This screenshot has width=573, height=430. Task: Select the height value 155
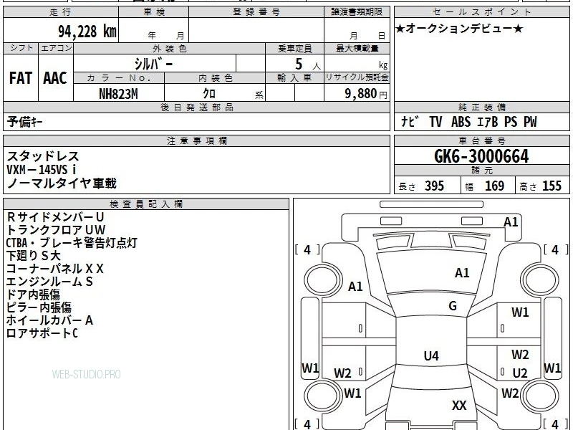(x=552, y=186)
